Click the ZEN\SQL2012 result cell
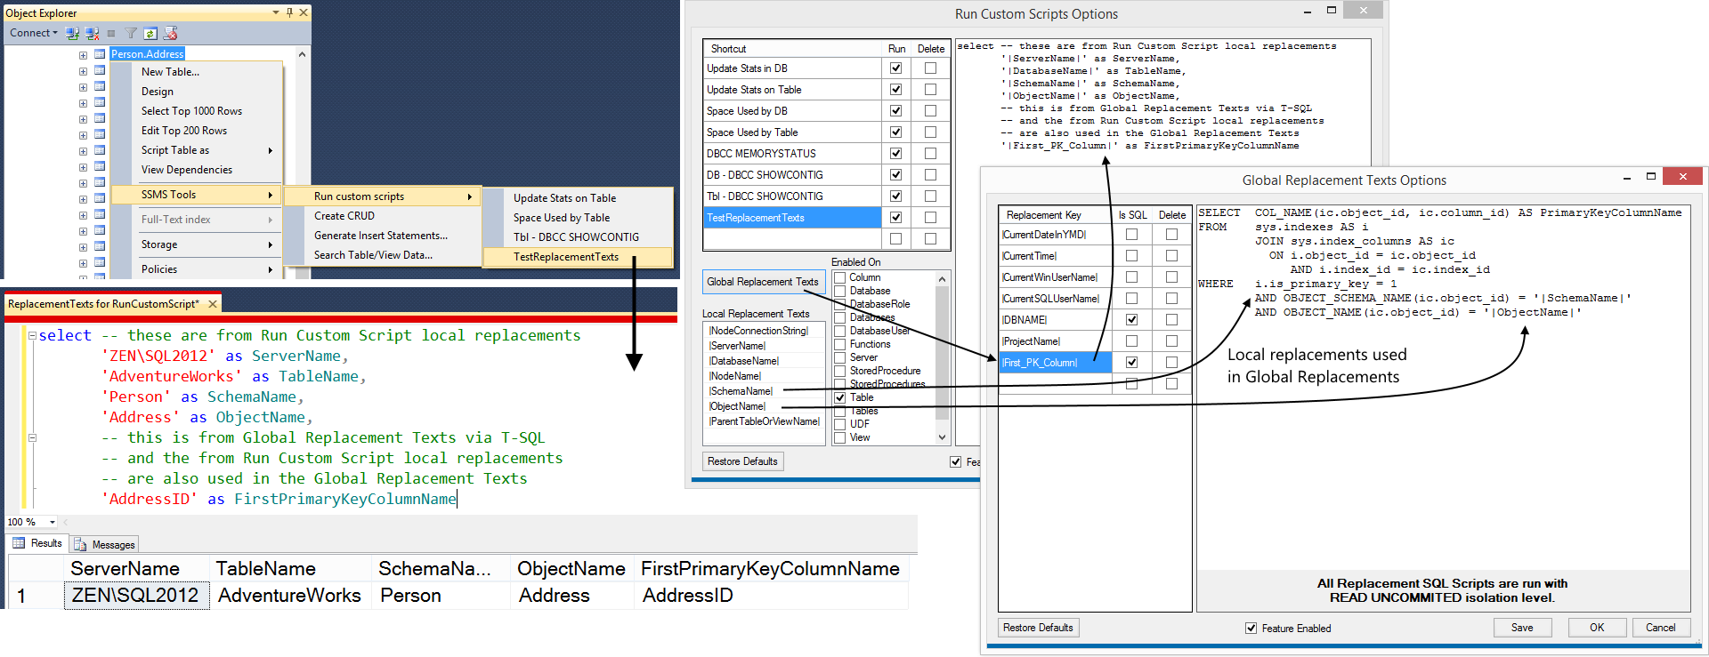 [x=136, y=595]
